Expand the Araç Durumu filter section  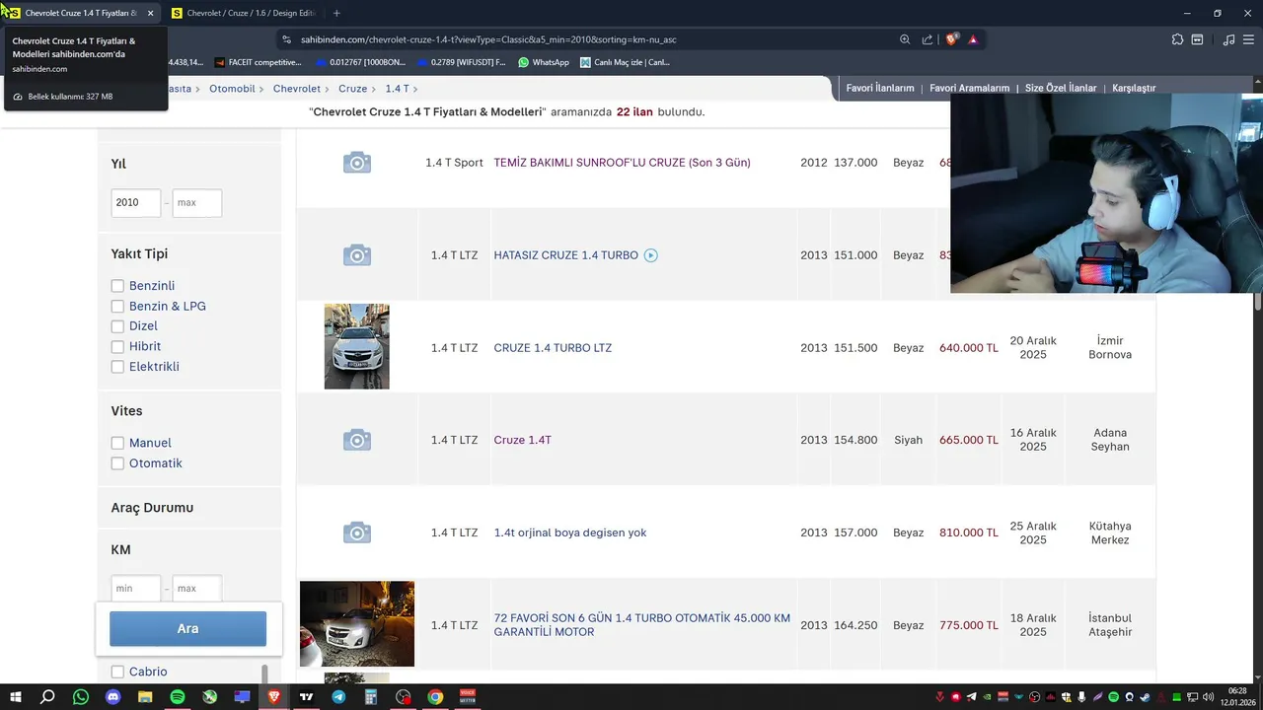152,508
